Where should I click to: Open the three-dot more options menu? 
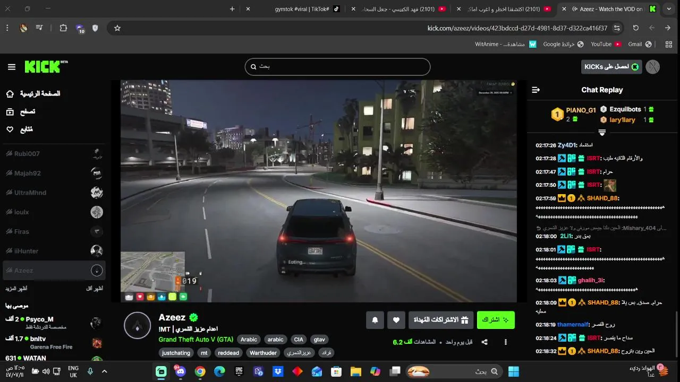[x=506, y=342]
